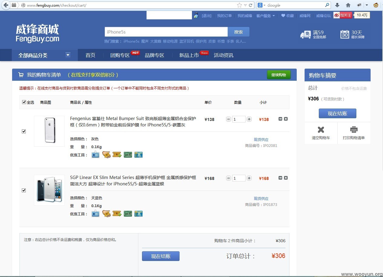
Task: Open the URL bar history dropdown arrow
Action: 245,5
